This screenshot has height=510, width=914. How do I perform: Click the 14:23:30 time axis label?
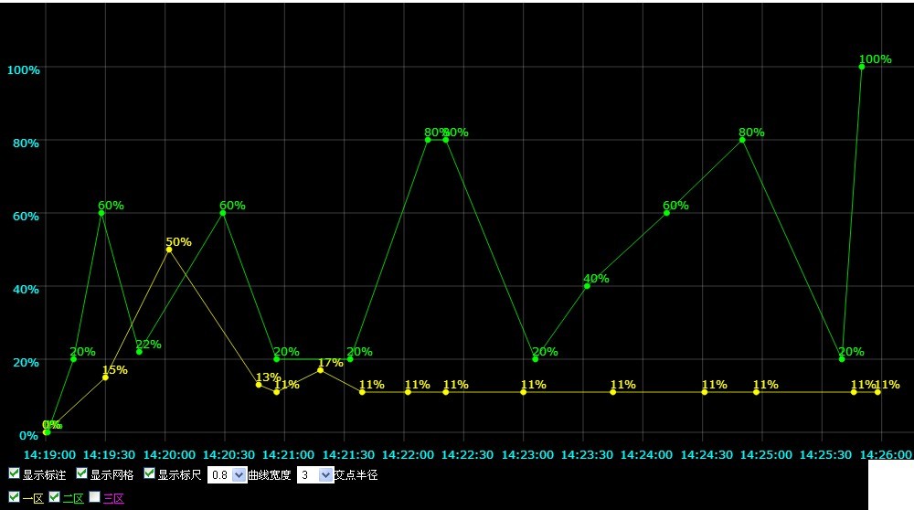(x=587, y=454)
